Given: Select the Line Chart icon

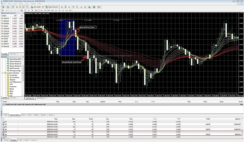Looking at the screenshot, I should [69, 7].
